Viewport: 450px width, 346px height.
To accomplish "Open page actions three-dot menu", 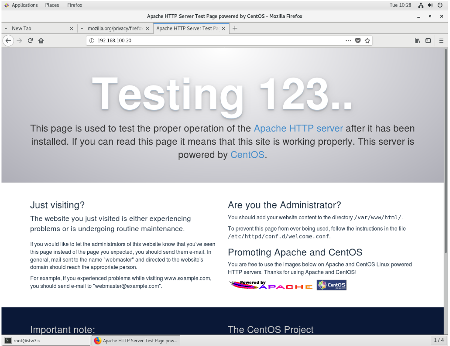I will [x=348, y=40].
